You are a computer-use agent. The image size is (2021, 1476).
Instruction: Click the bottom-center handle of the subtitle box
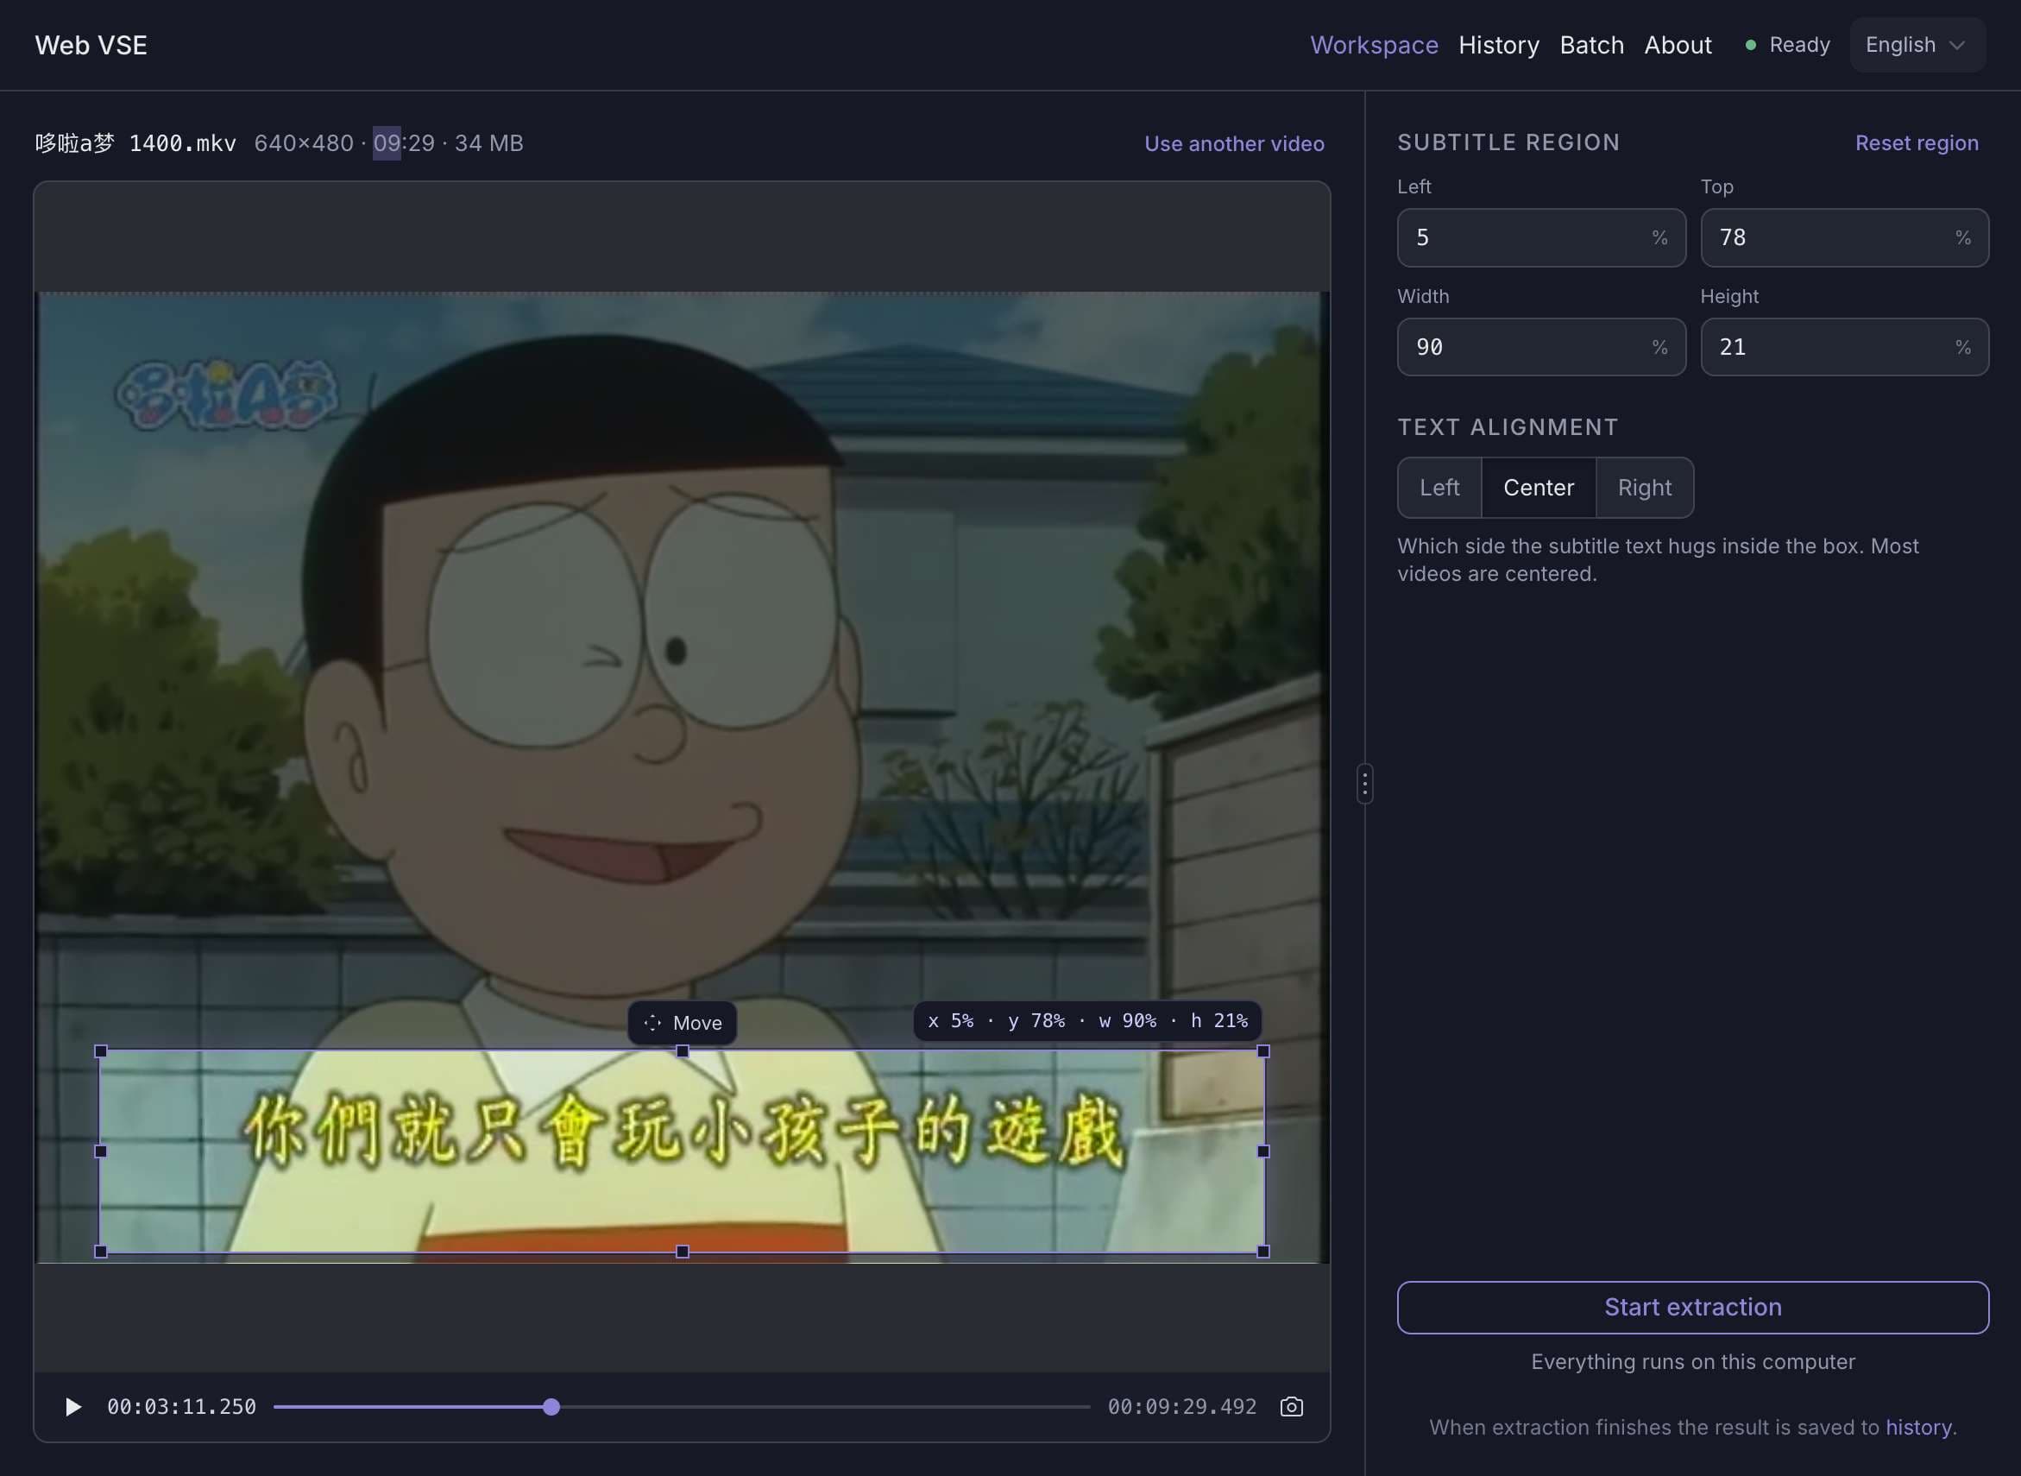click(x=683, y=1252)
